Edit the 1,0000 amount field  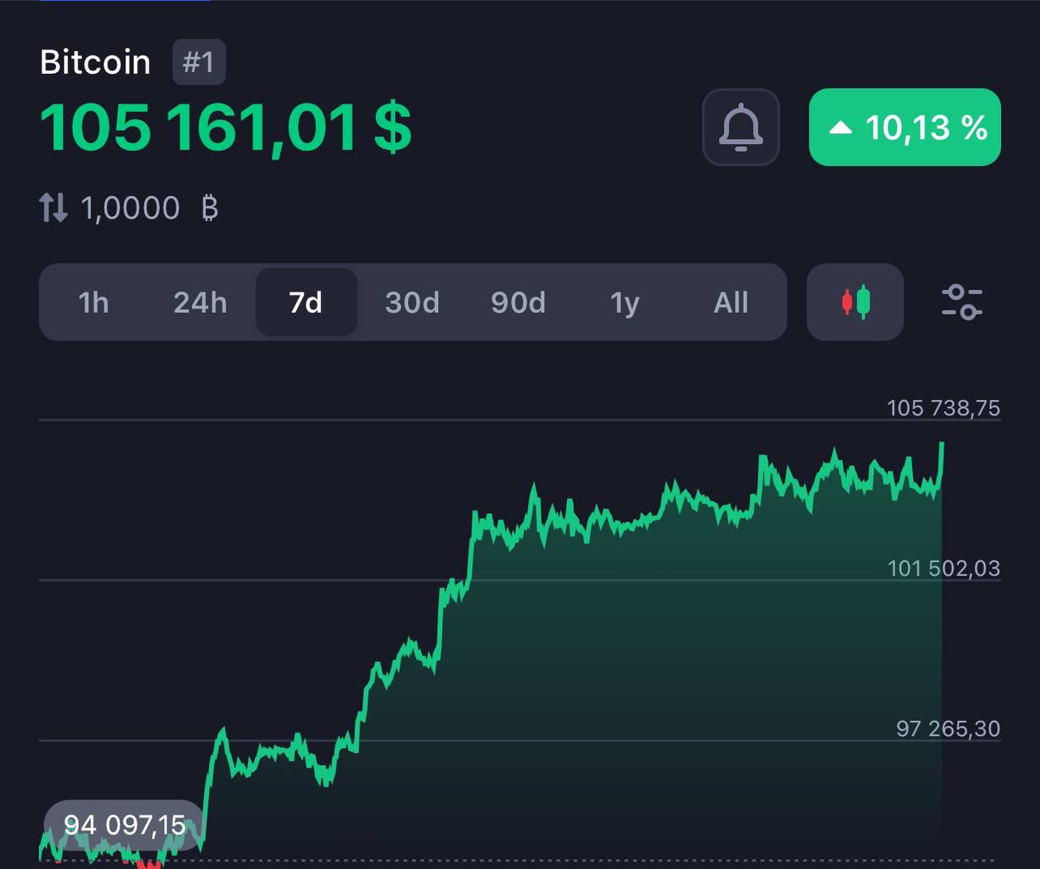pyautogui.click(x=130, y=209)
